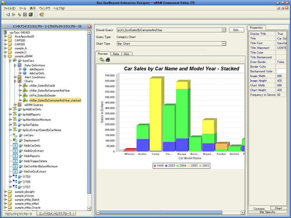Viewport: 291px width, 218px height.
Task: Click the Frequency in Seconds value 60
Action: click(281, 95)
